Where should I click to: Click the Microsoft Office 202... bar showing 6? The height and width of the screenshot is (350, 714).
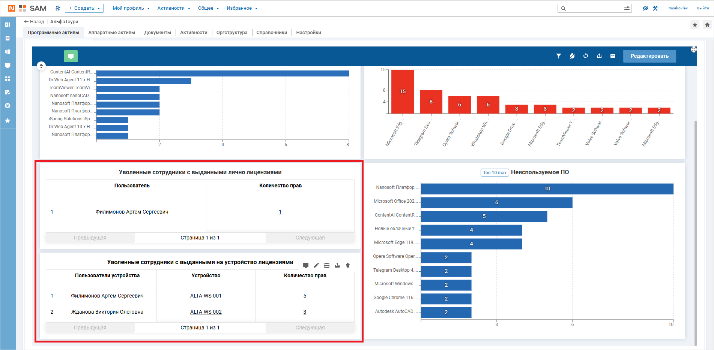[x=497, y=202]
